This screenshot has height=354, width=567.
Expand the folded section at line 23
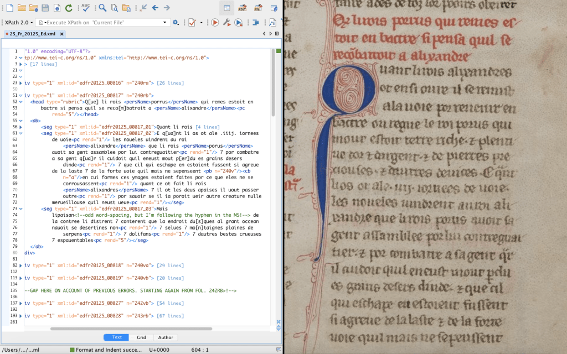click(x=20, y=83)
